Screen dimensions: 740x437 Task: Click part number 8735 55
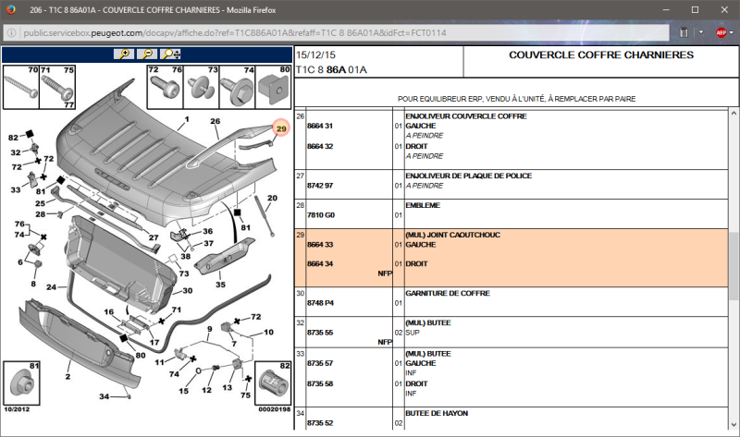point(320,333)
